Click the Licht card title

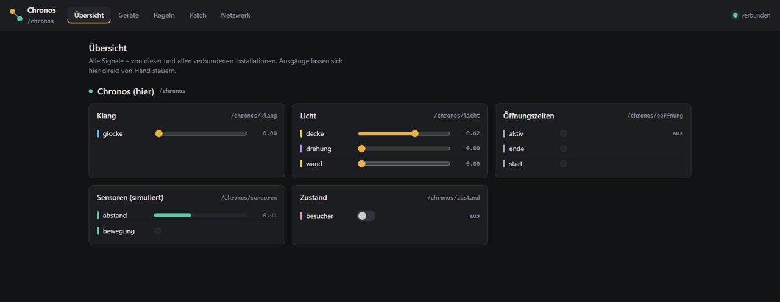coord(308,116)
